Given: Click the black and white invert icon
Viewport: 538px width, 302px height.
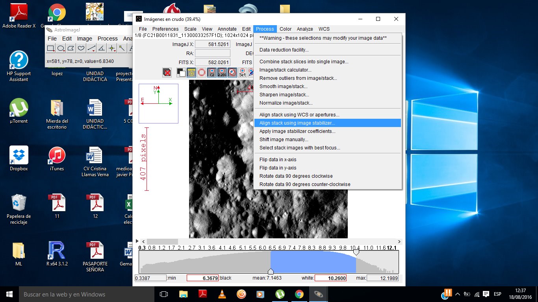Looking at the screenshot, I should pyautogui.click(x=181, y=72).
